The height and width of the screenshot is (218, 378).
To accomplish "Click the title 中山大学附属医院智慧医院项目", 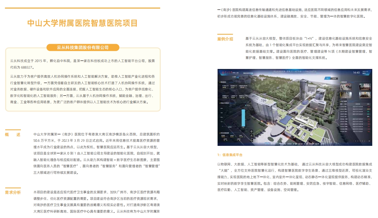I will pos(82,23).
